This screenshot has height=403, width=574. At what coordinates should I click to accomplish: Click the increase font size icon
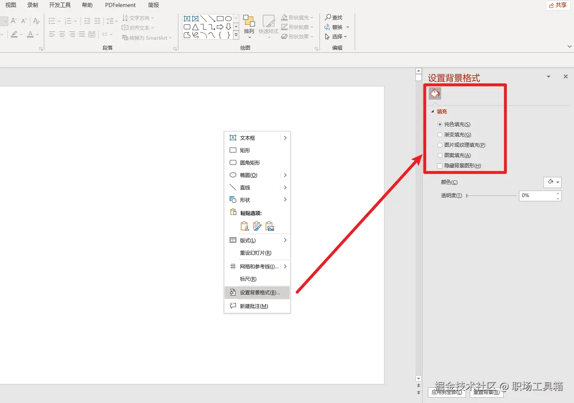click(x=14, y=21)
